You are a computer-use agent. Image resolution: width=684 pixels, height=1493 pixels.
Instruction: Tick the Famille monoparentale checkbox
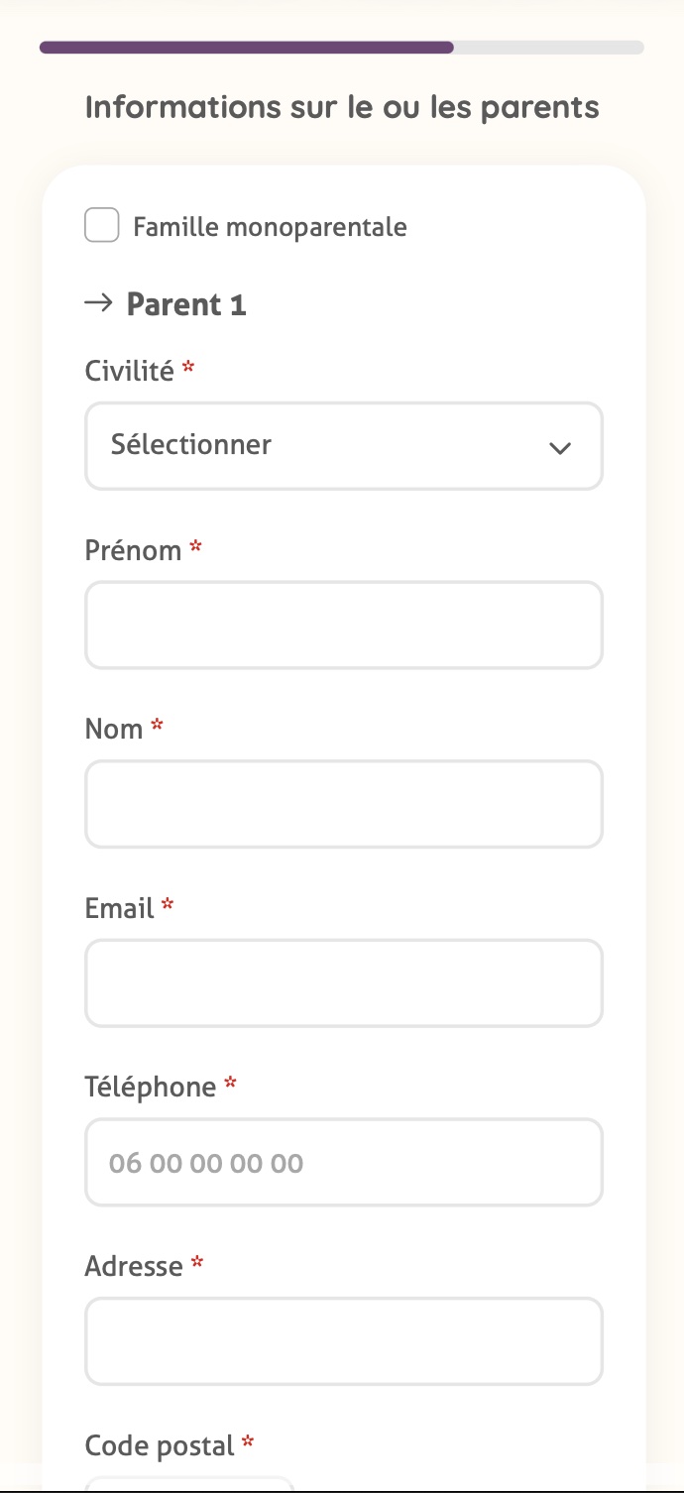(102, 225)
